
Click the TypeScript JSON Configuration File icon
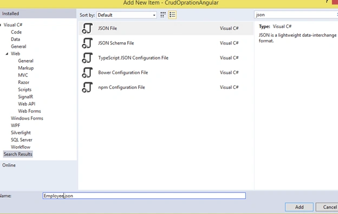click(x=87, y=58)
